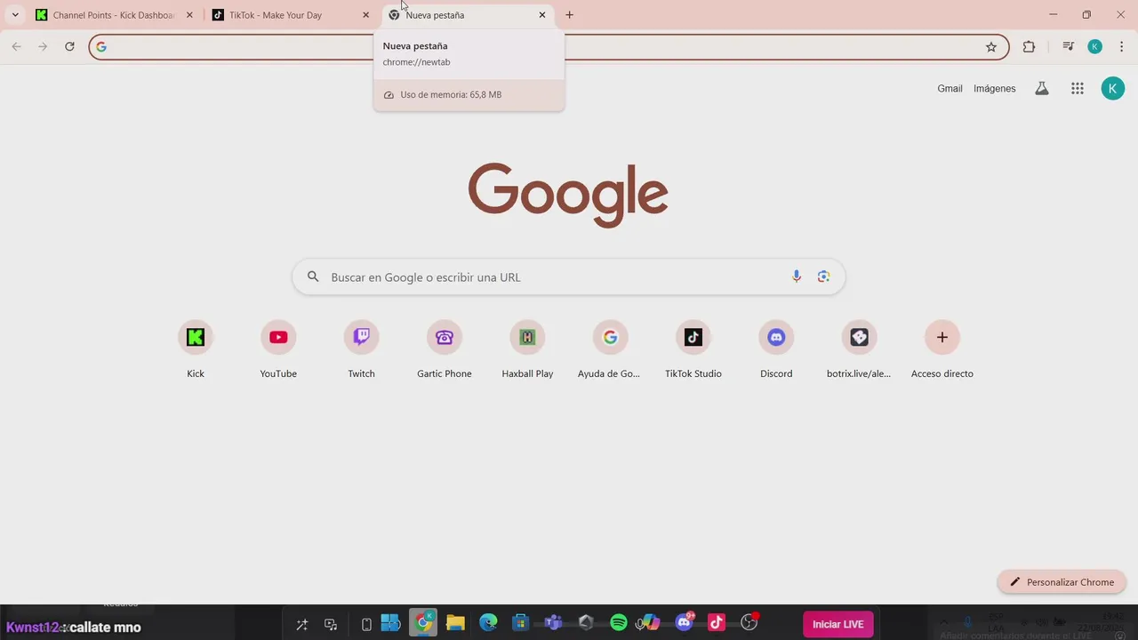Open the media controls icon in toolbar

1069,47
